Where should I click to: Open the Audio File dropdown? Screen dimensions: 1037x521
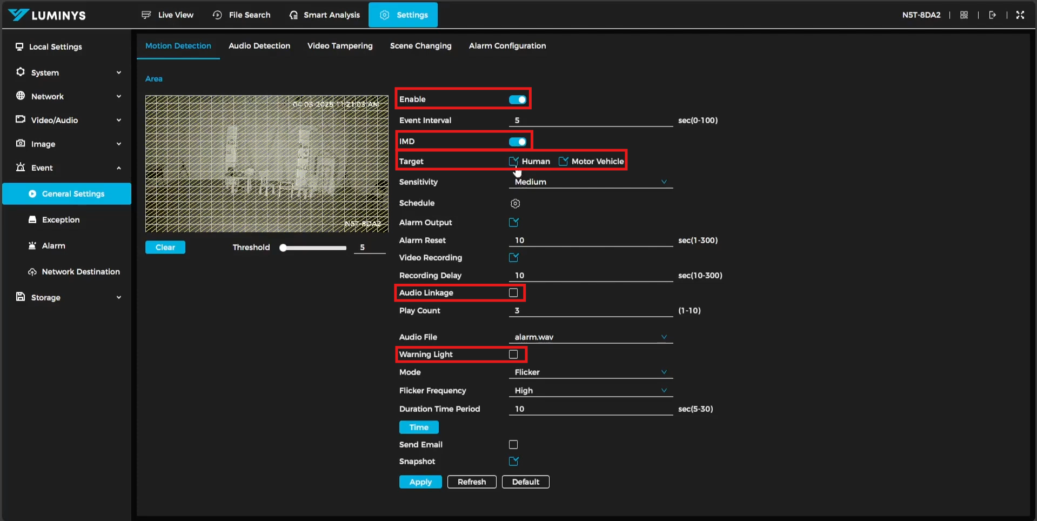pyautogui.click(x=590, y=337)
